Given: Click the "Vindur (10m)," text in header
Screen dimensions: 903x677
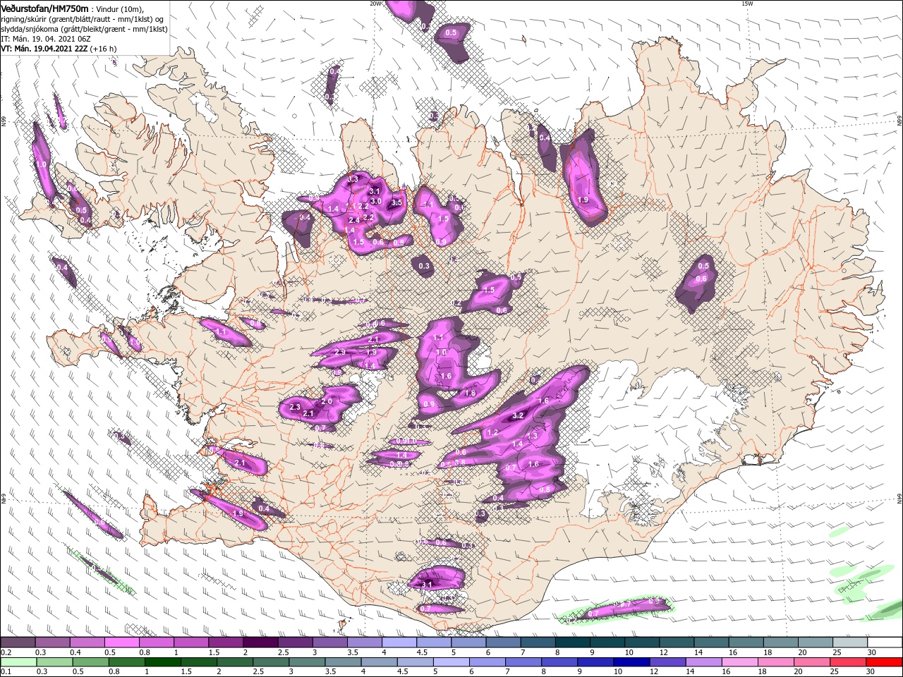Looking at the screenshot, I should pyautogui.click(x=120, y=8).
